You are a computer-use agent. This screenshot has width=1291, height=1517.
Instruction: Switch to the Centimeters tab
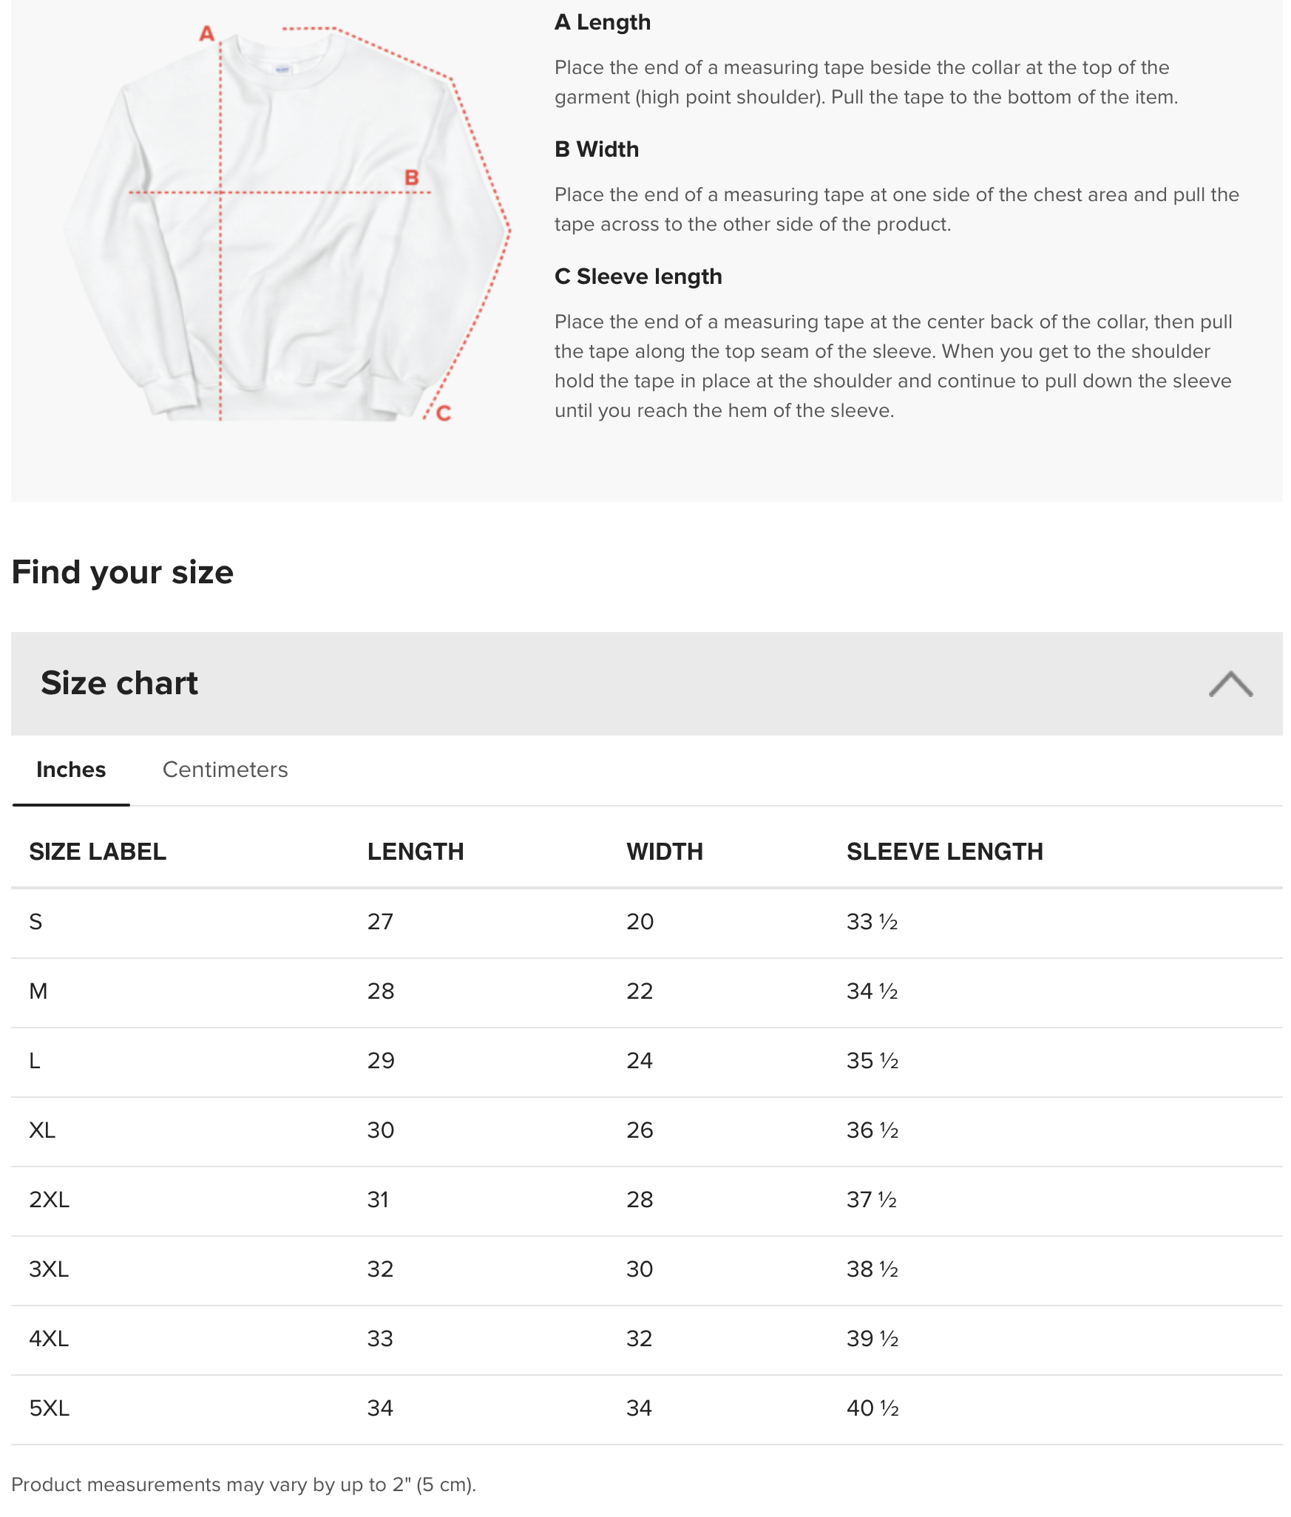[x=225, y=770]
